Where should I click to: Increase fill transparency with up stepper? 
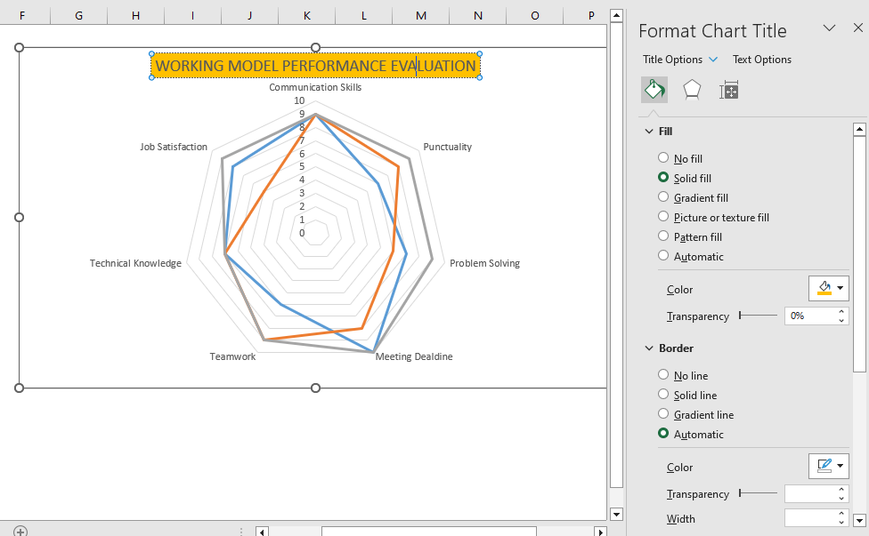pos(841,312)
